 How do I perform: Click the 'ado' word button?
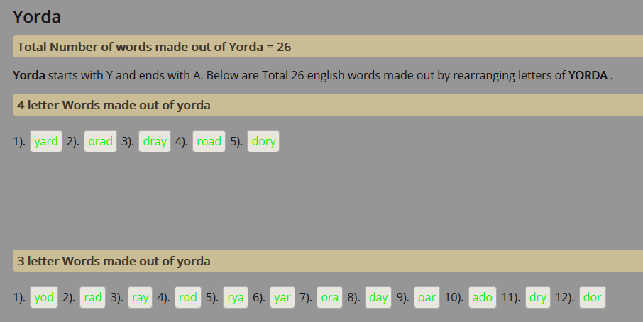click(x=483, y=297)
